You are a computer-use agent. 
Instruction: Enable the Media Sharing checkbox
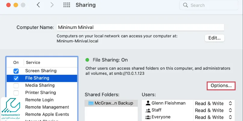click(16, 86)
